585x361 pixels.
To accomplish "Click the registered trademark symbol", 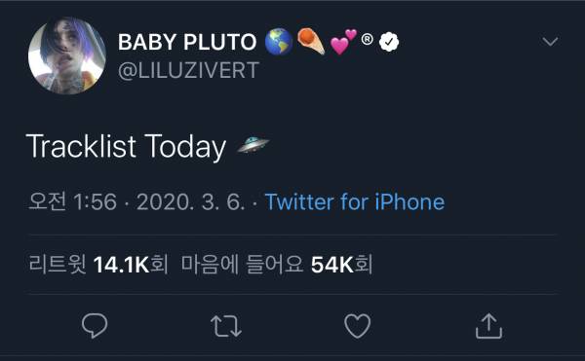I will tap(368, 39).
